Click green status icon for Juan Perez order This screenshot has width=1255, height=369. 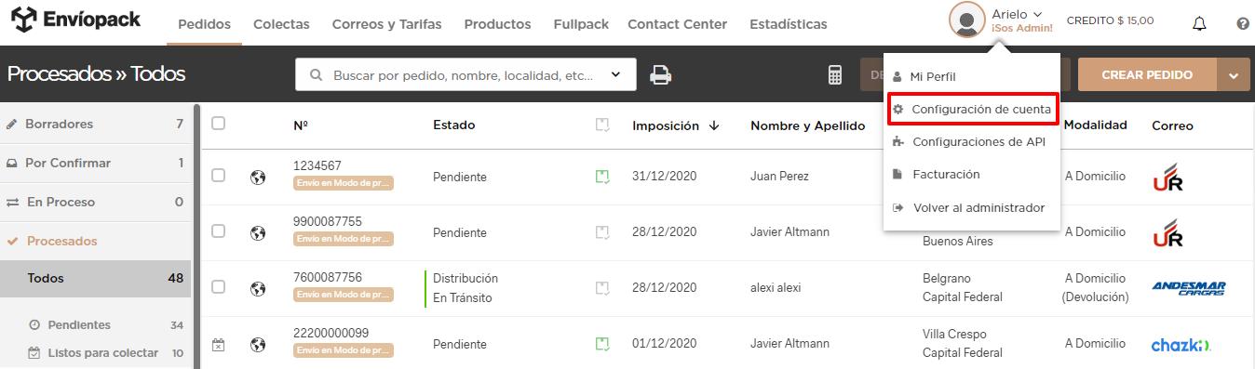click(602, 177)
